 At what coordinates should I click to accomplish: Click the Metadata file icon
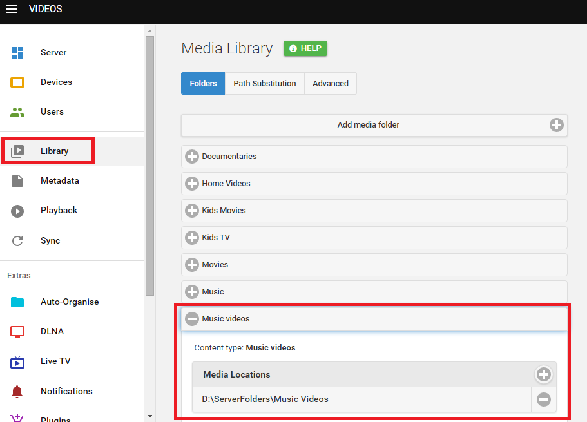pos(17,181)
